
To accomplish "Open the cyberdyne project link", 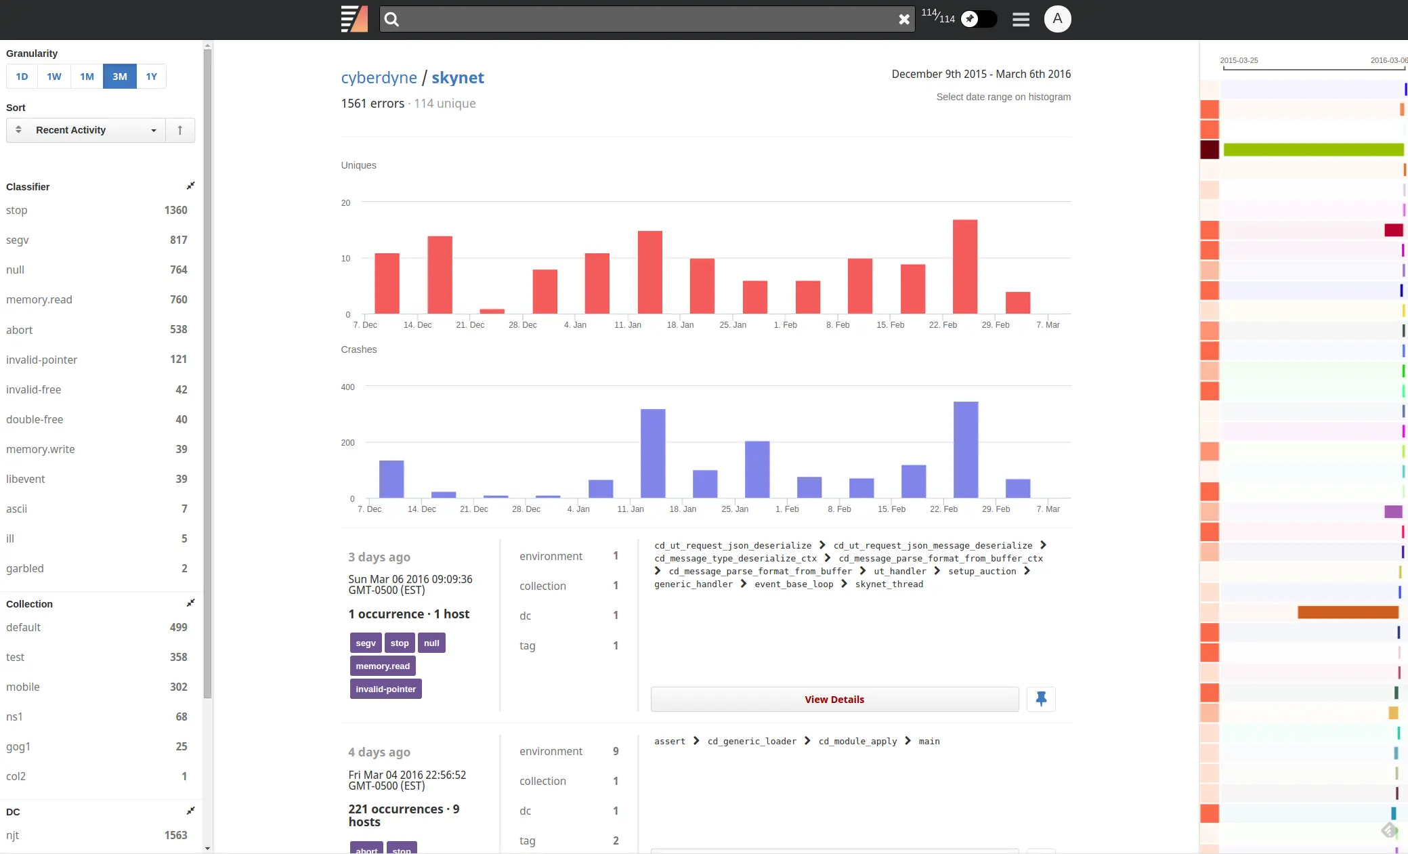I will coord(379,77).
